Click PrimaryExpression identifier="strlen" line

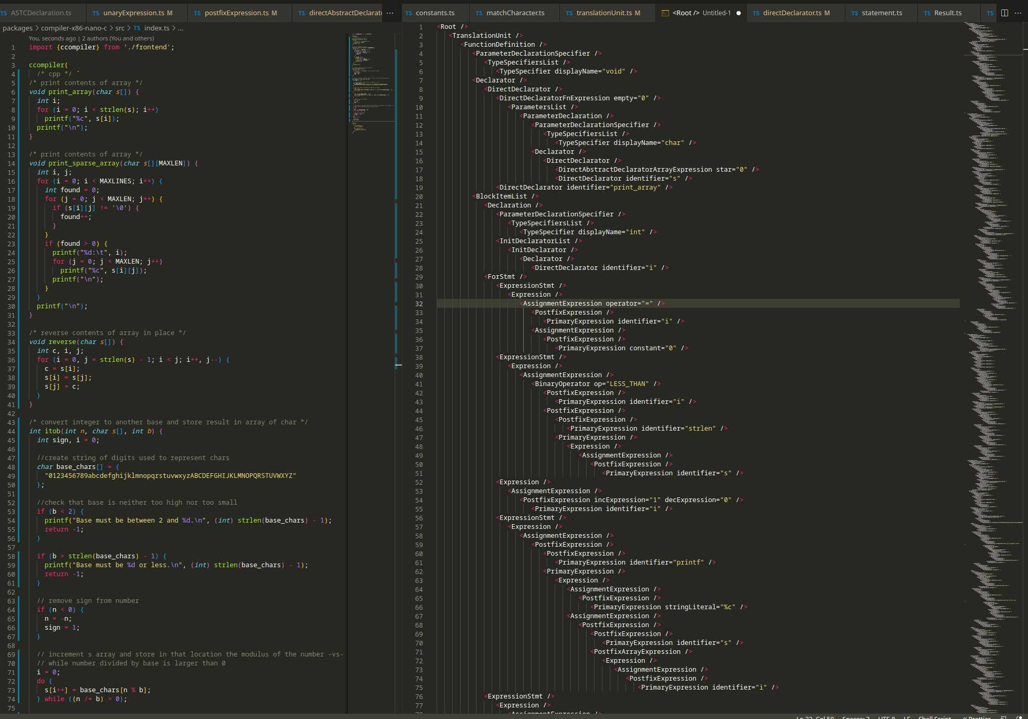click(x=647, y=429)
